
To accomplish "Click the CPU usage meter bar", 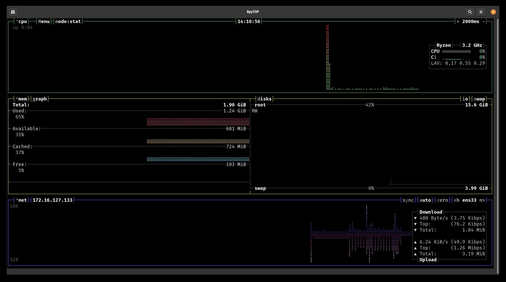I will 457,52.
